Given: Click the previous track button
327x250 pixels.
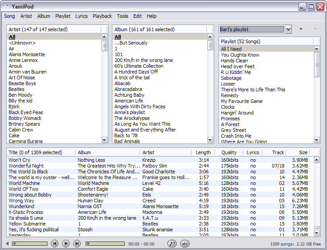Looking at the screenshot, I should tap(54, 243).
